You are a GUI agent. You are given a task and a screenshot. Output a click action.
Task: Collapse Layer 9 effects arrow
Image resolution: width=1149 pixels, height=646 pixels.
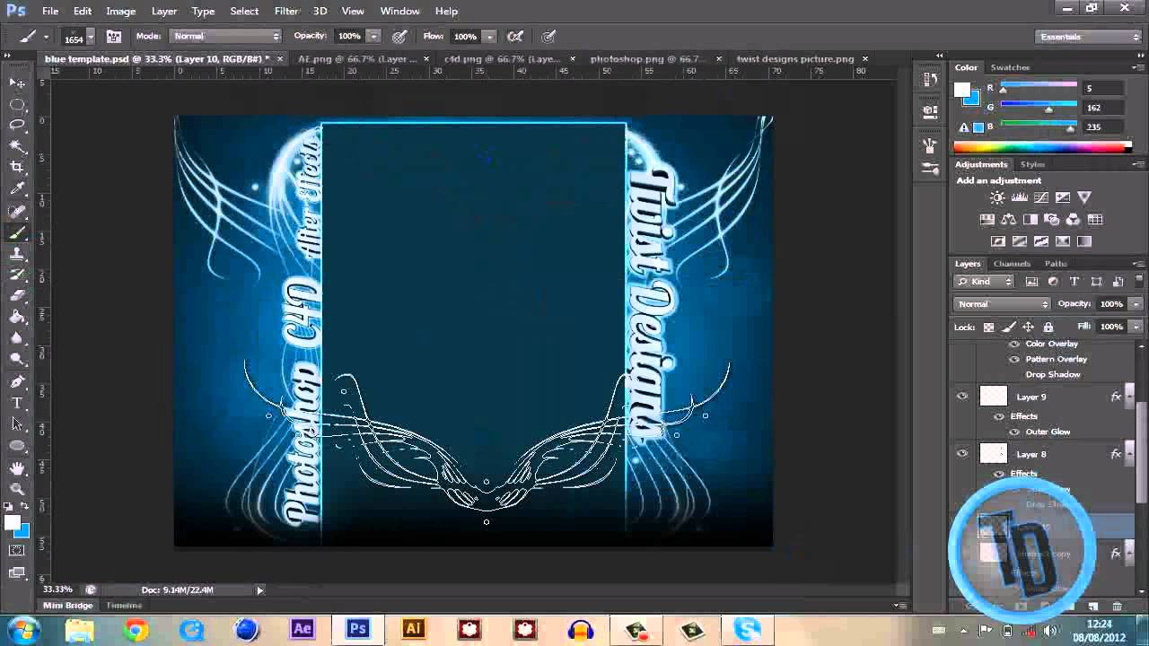pos(1130,396)
